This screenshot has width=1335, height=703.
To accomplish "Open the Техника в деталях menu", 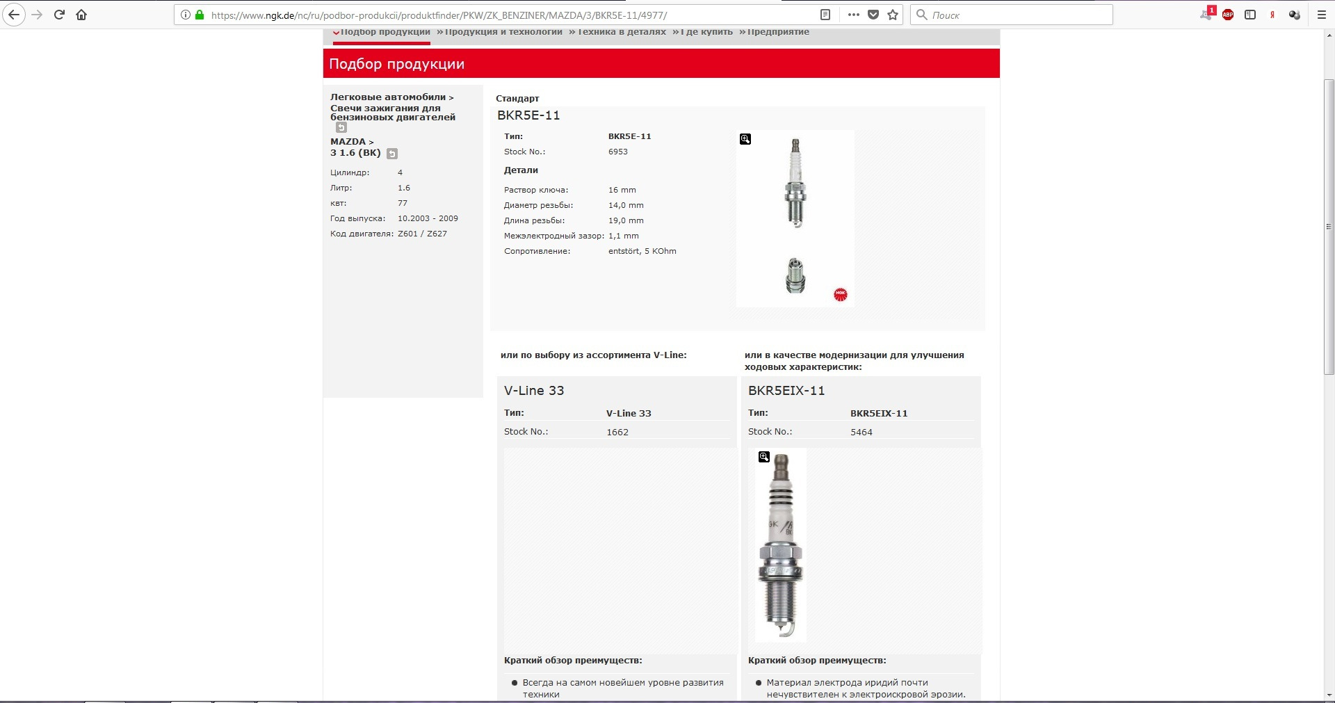I will click(x=622, y=32).
